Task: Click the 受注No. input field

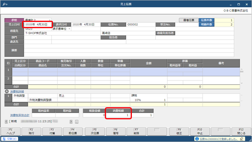Action: 187,25
